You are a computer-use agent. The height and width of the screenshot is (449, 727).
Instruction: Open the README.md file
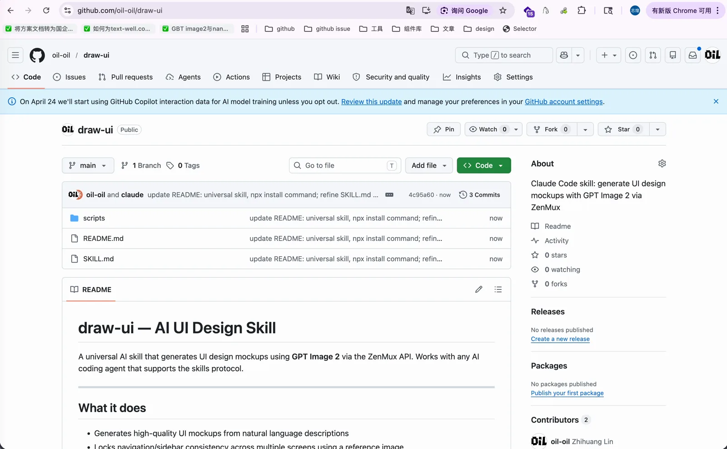point(103,239)
